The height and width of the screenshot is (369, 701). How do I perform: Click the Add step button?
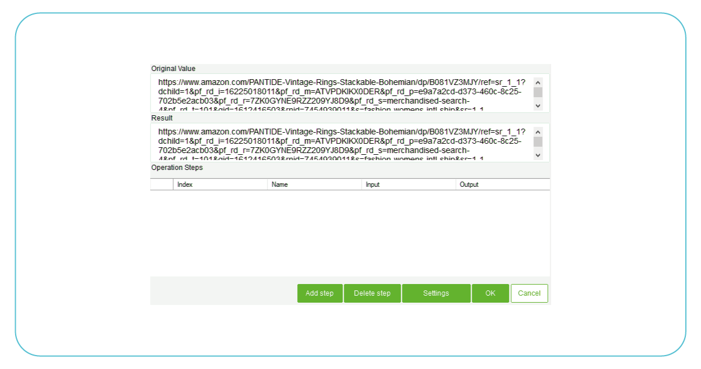click(320, 293)
